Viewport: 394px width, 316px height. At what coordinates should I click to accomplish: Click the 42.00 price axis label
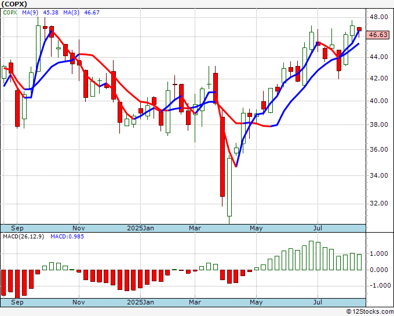tap(379, 78)
